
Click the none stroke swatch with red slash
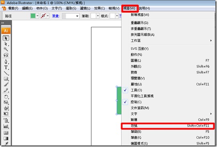(43, 16)
